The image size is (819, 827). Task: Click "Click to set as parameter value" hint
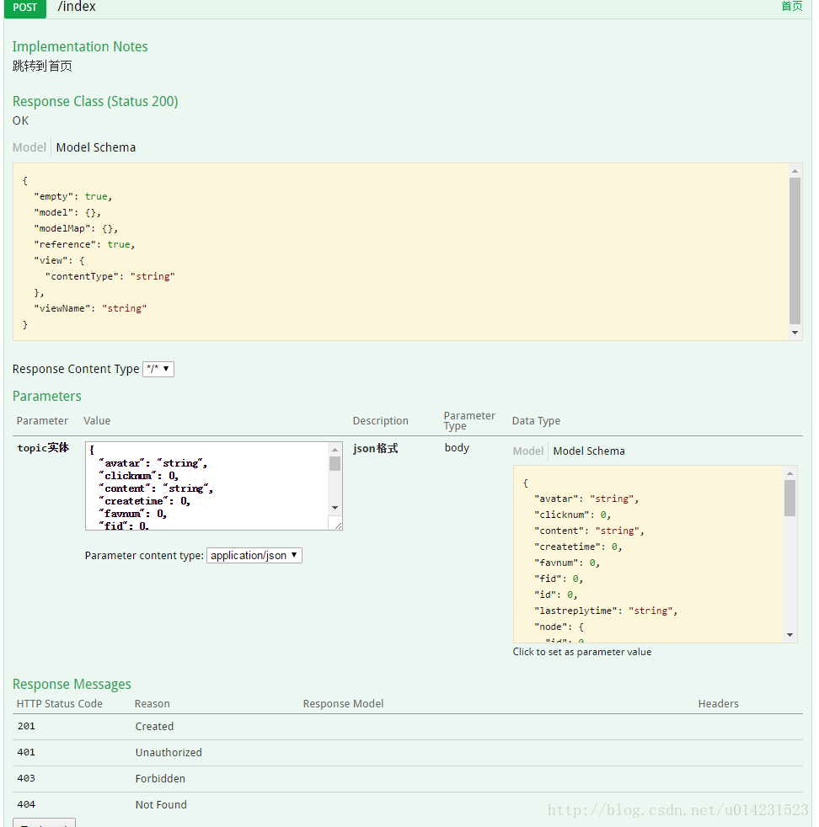pyautogui.click(x=582, y=652)
